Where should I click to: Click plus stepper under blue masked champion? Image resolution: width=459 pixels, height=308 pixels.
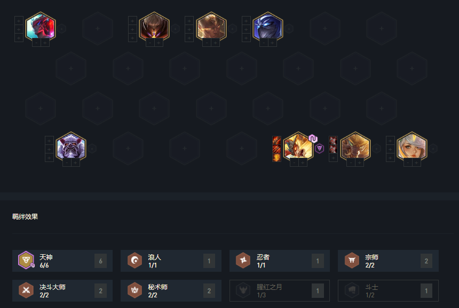point(272,43)
